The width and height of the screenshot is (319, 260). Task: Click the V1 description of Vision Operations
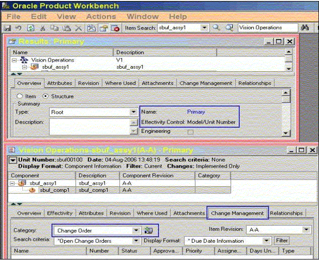(120, 60)
